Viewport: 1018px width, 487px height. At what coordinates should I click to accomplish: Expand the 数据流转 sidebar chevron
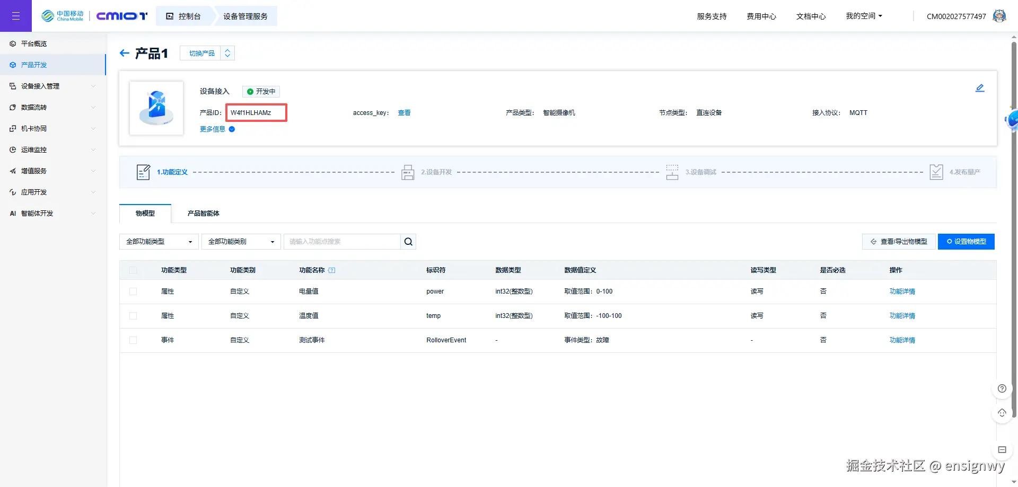click(x=93, y=107)
